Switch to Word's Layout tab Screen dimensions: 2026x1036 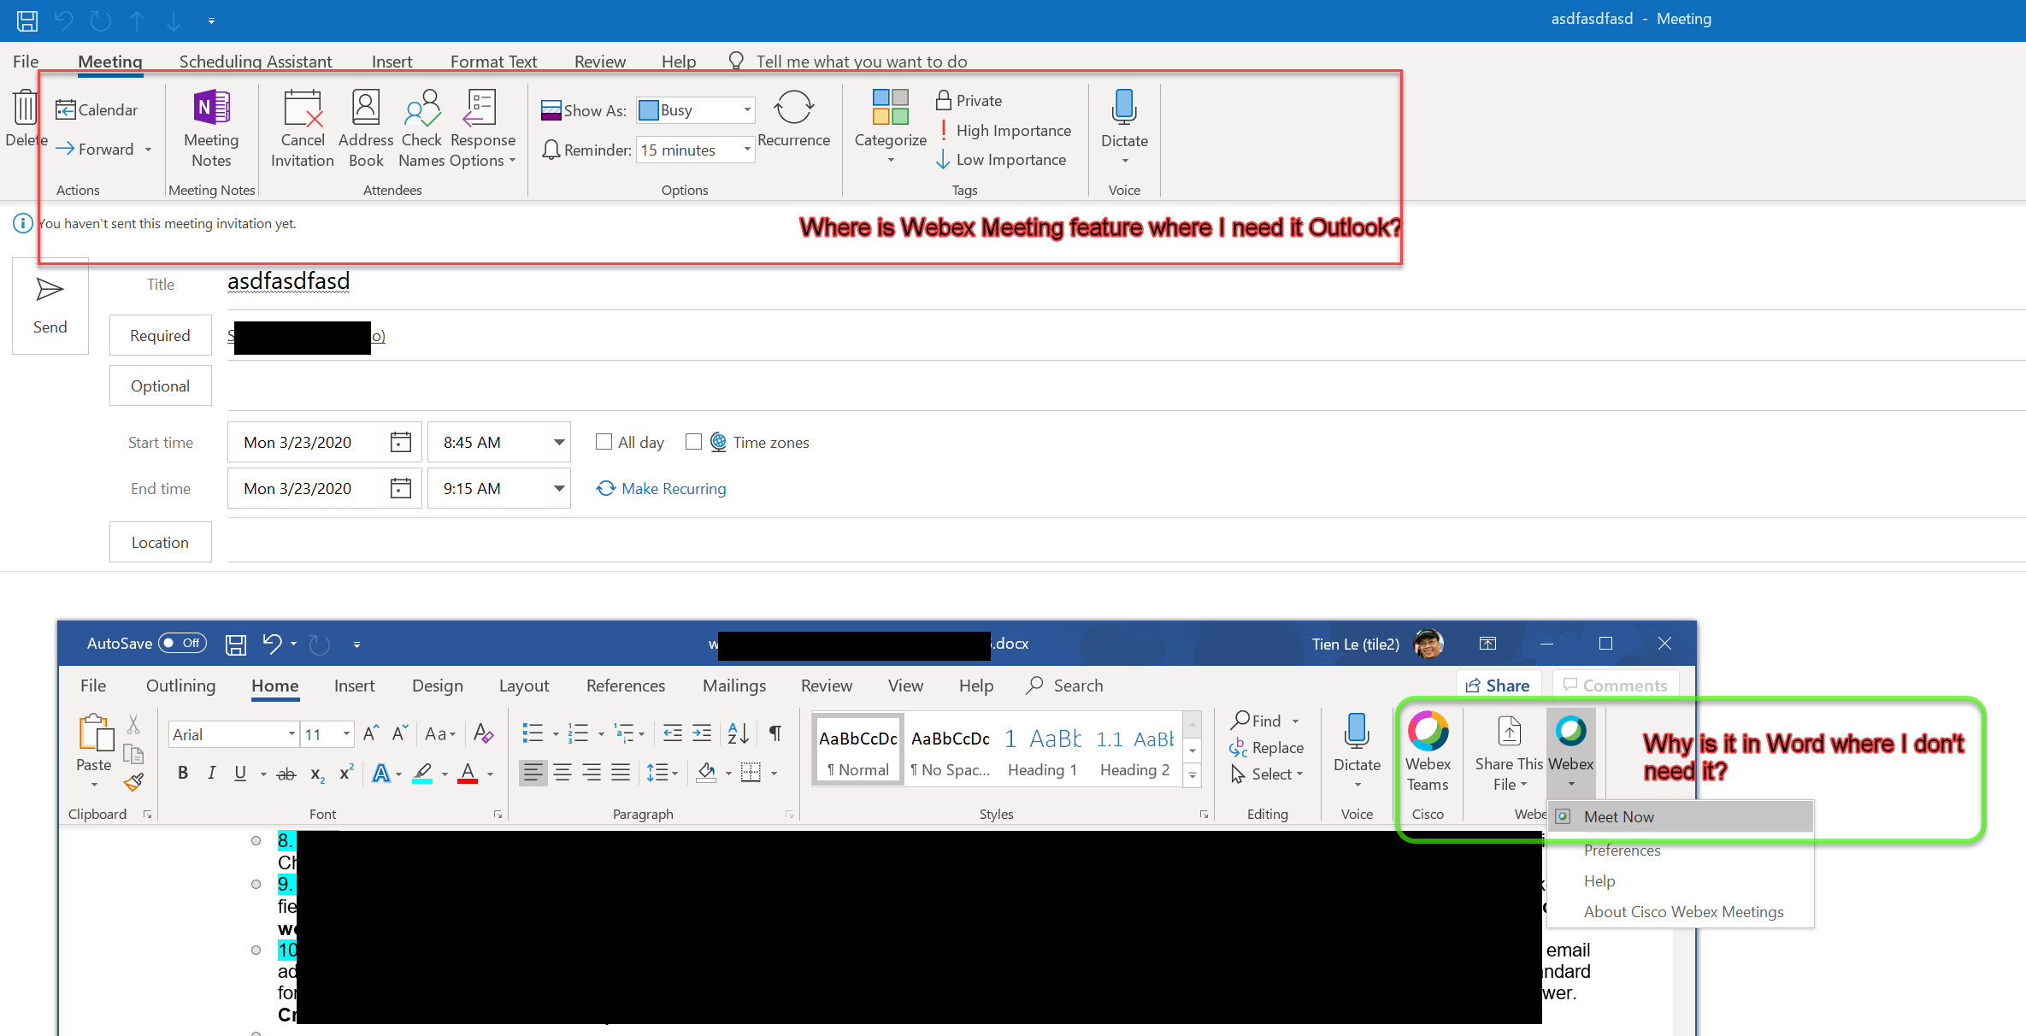pyautogui.click(x=524, y=686)
